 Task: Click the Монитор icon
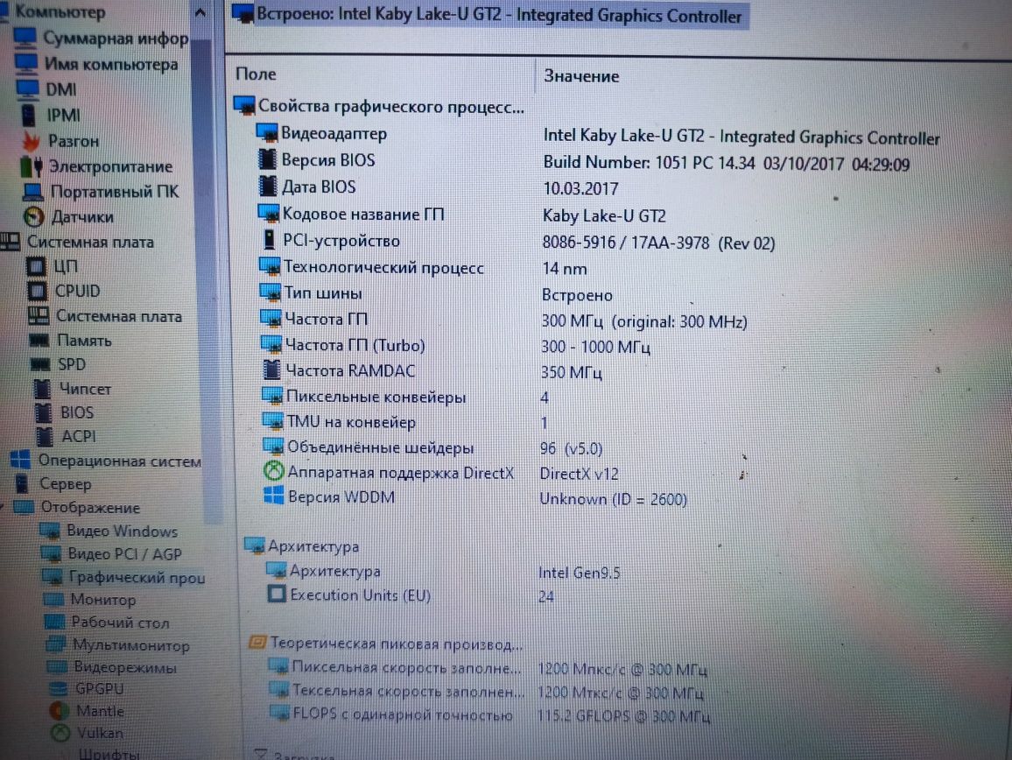[x=53, y=600]
